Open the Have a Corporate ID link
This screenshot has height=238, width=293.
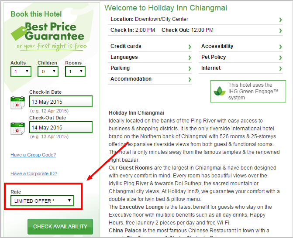click(x=34, y=173)
